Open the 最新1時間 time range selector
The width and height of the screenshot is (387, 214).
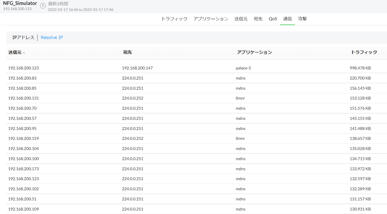coord(58,4)
